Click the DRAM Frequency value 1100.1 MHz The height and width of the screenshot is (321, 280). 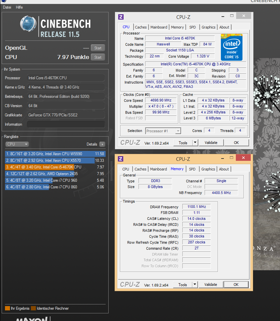[196, 207]
